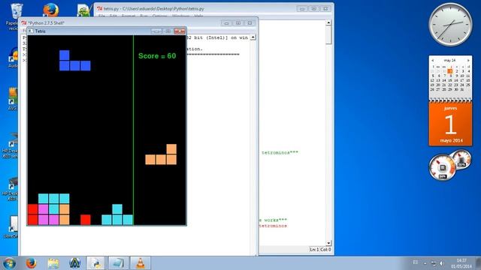This screenshot has height=270, width=481.
Task: Click the ES language indicator
Action: tap(416, 262)
